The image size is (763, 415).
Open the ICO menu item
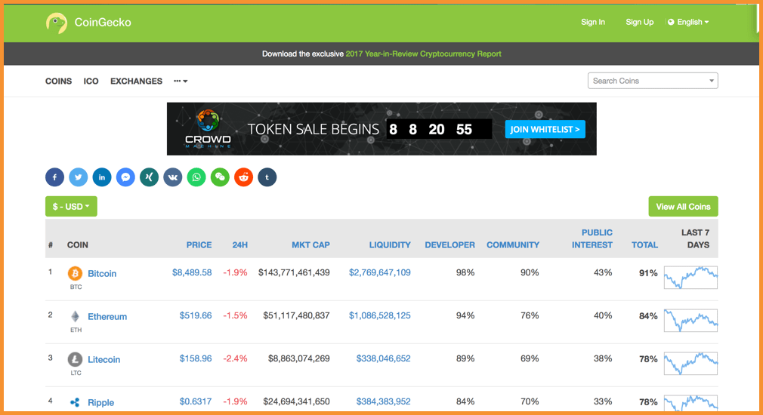pyautogui.click(x=91, y=81)
